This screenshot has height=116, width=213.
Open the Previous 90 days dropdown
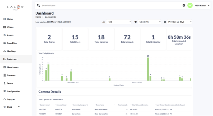click(179, 22)
